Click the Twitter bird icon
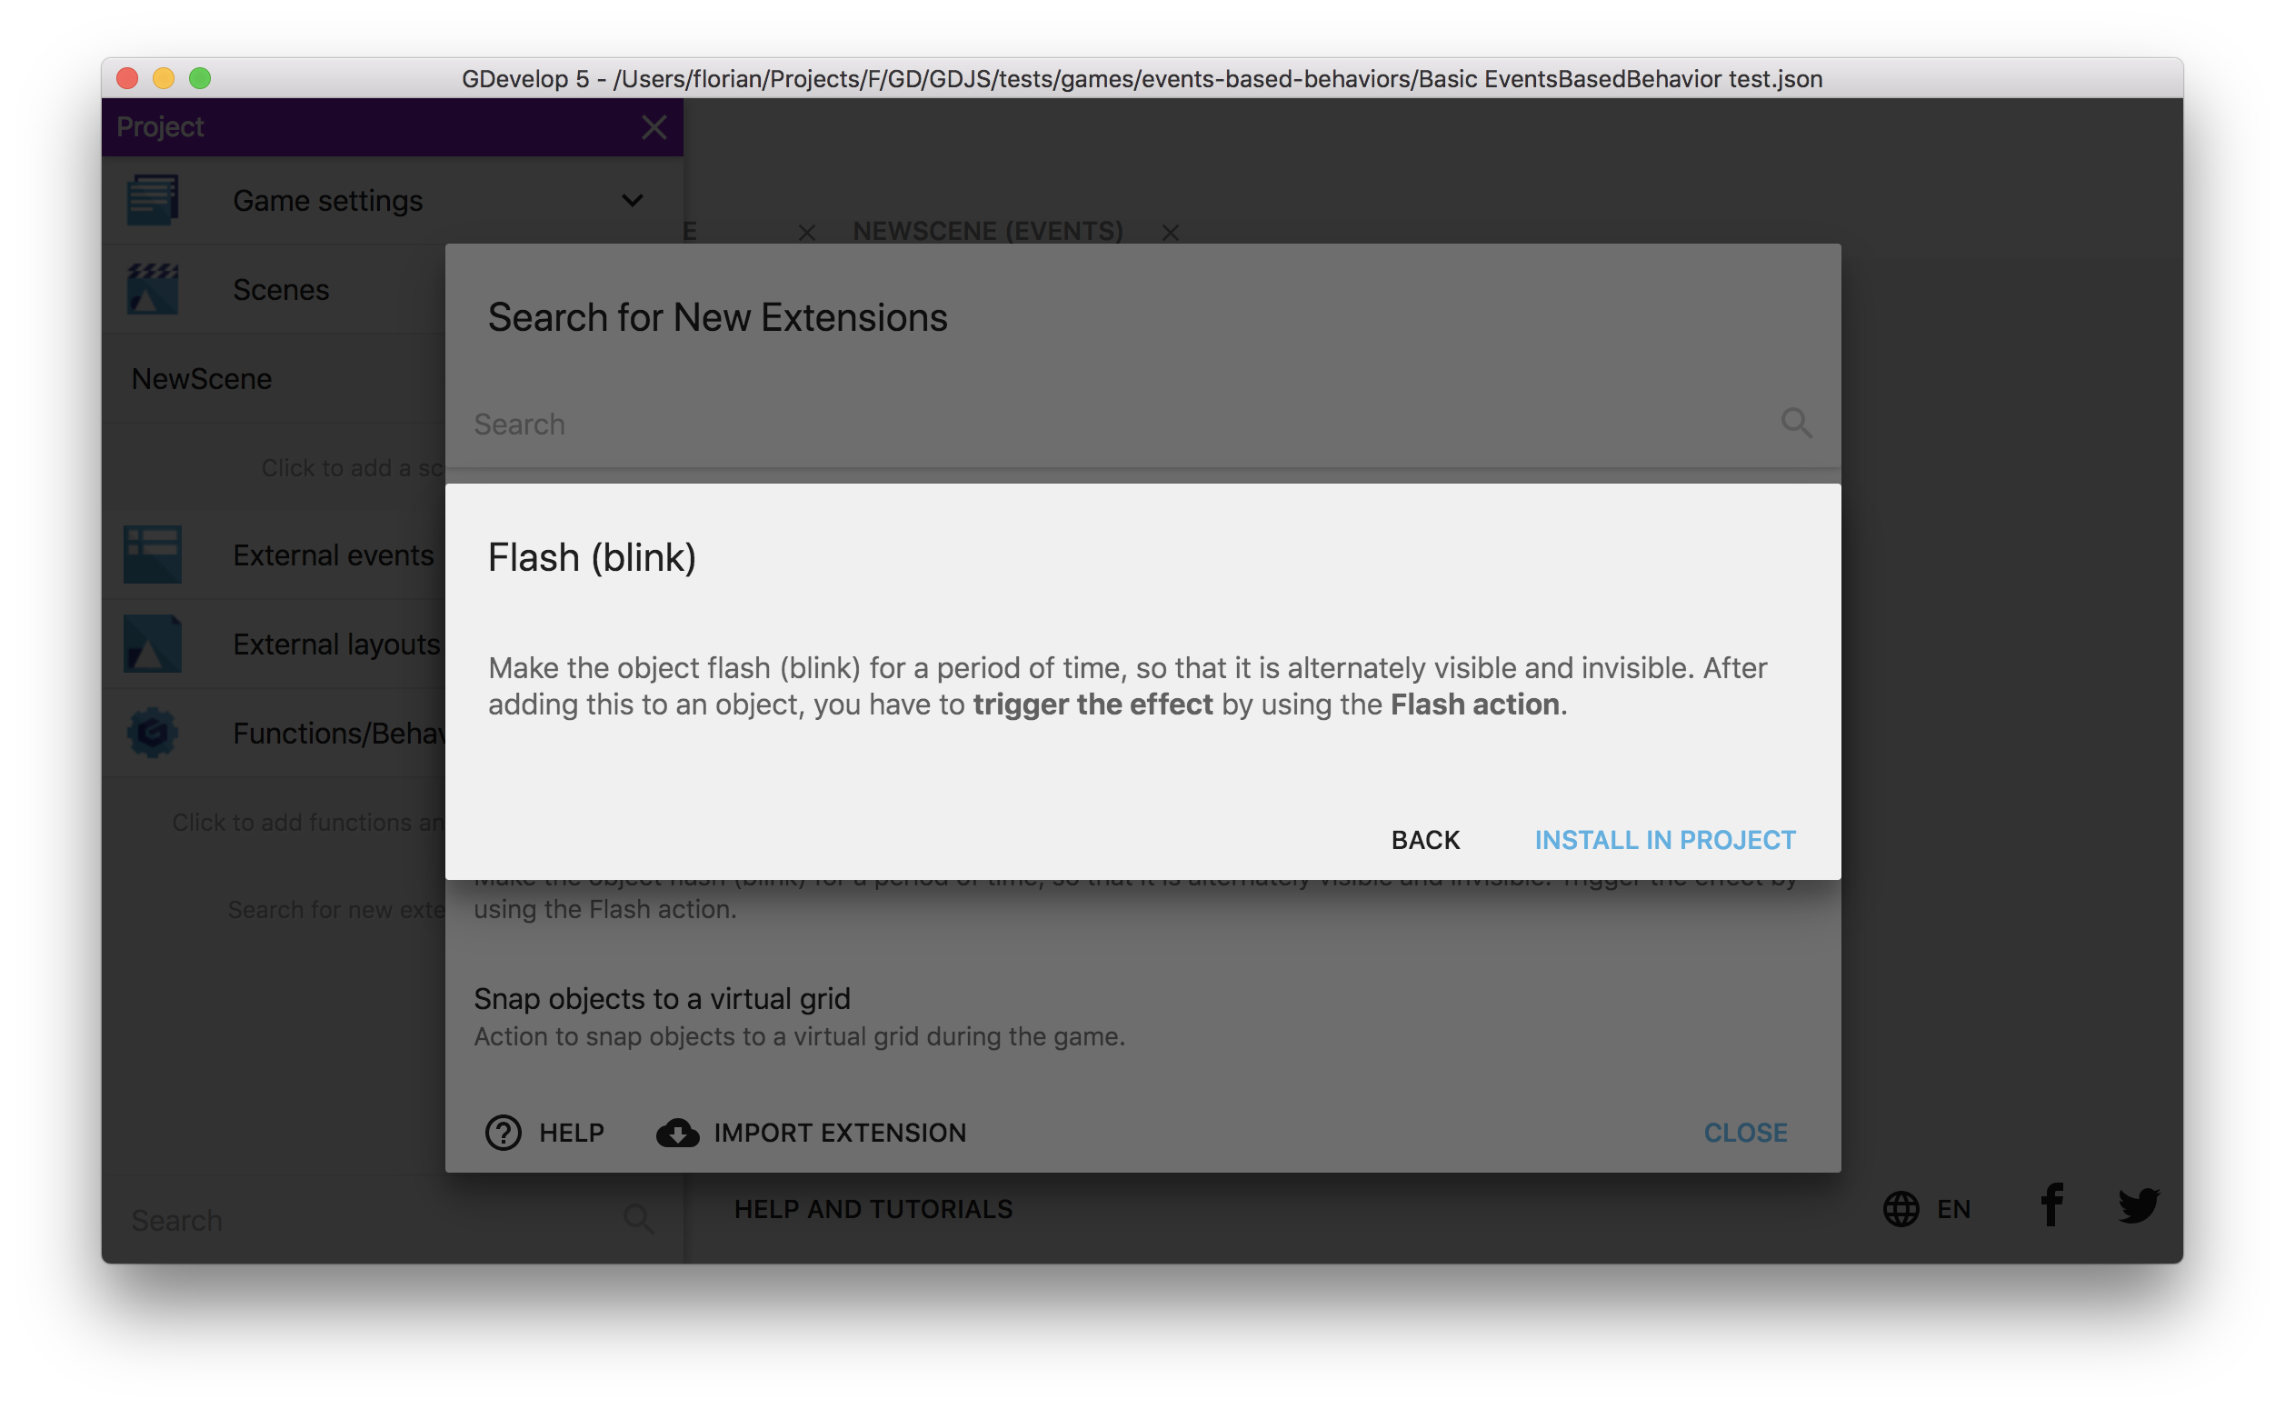The image size is (2285, 1409). tap(2139, 1206)
